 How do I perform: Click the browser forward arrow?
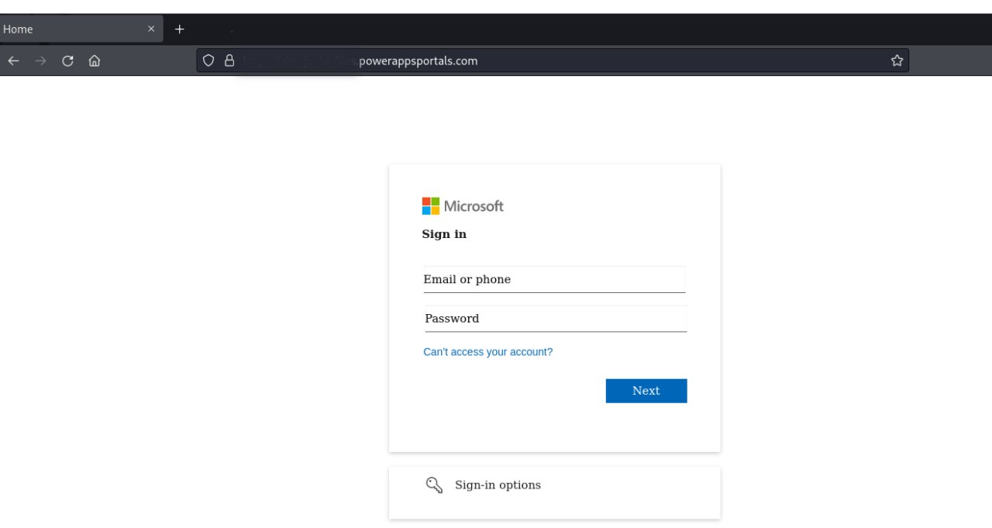coord(40,60)
